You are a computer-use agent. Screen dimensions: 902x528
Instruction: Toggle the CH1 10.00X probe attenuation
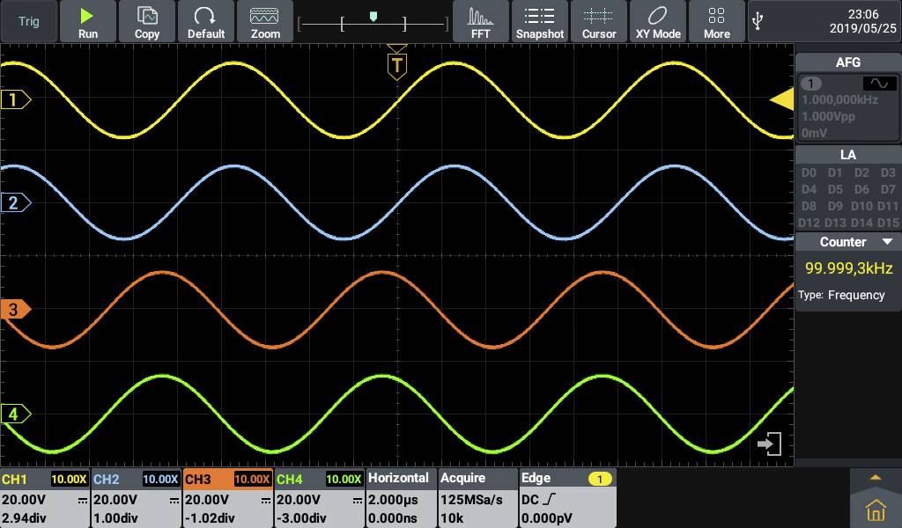(x=68, y=480)
